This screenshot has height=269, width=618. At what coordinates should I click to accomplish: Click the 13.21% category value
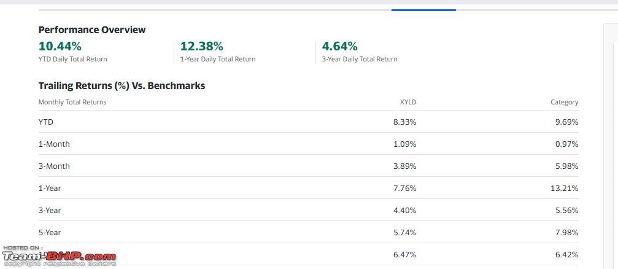(565, 188)
